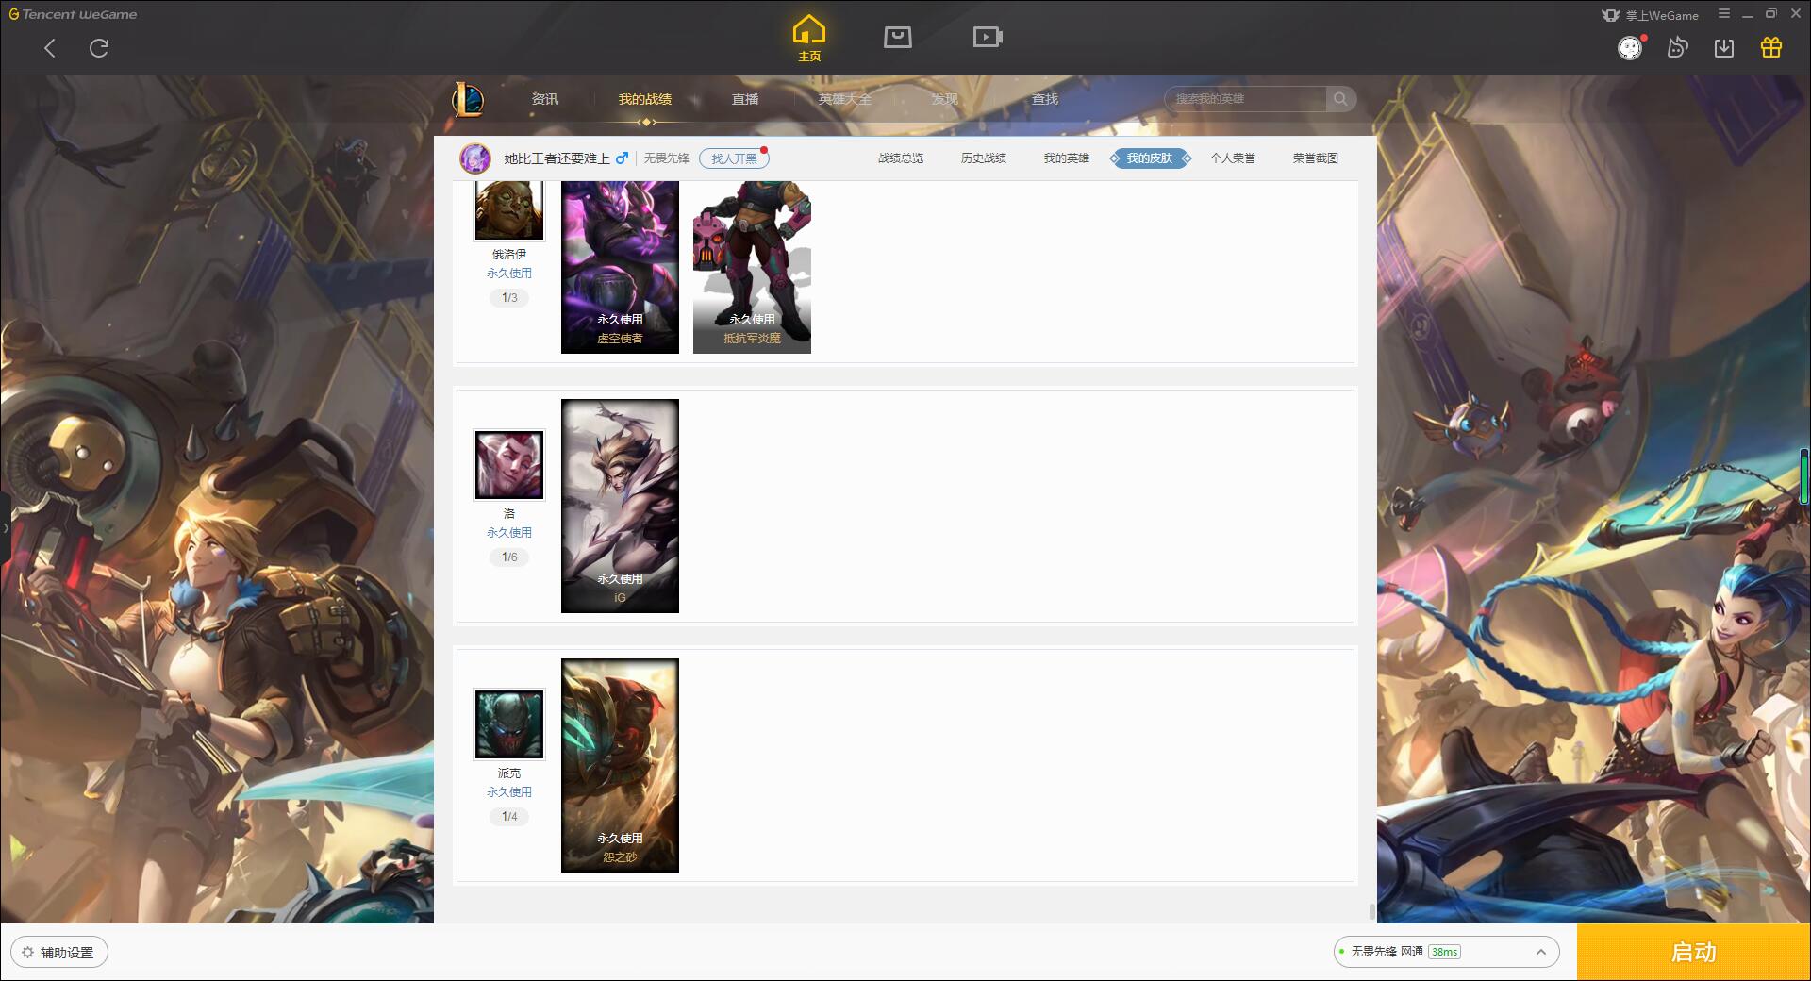Click 永久使用 under 俄洛伊
This screenshot has height=981, width=1811.
(509, 274)
